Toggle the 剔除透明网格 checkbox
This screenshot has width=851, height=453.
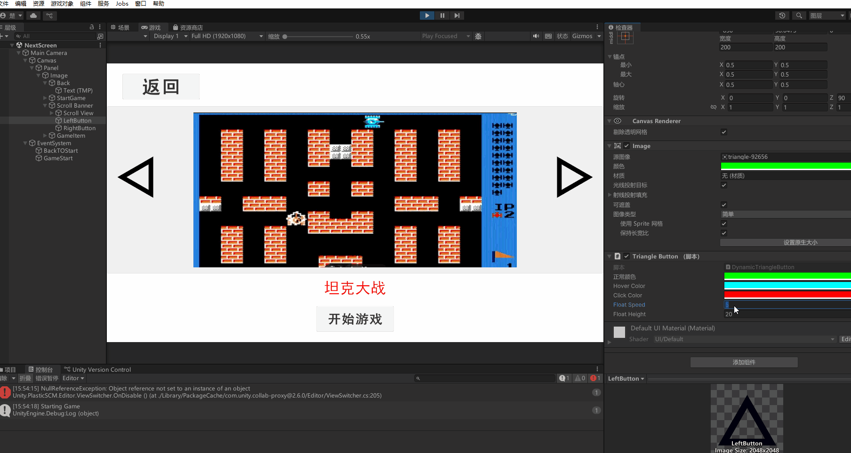(x=724, y=132)
